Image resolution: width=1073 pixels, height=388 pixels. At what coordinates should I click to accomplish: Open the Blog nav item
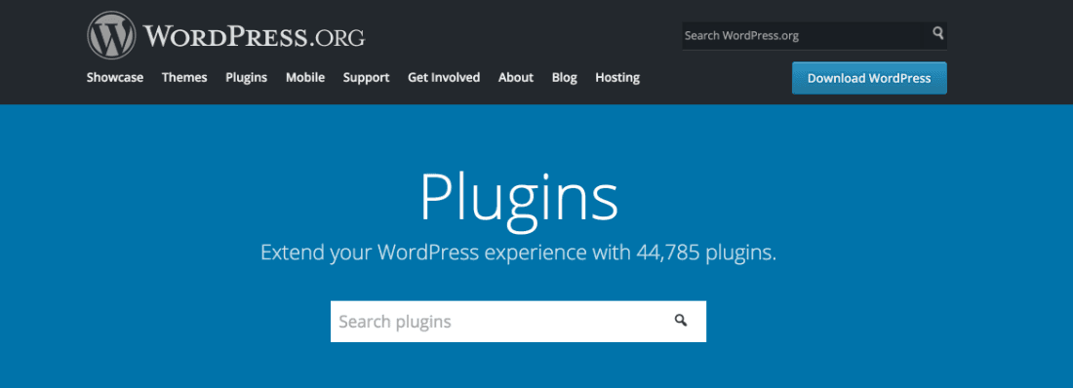565,77
